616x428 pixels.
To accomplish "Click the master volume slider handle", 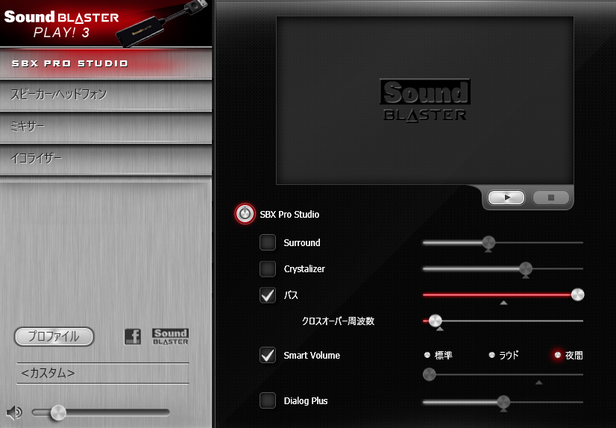I will 58,412.
